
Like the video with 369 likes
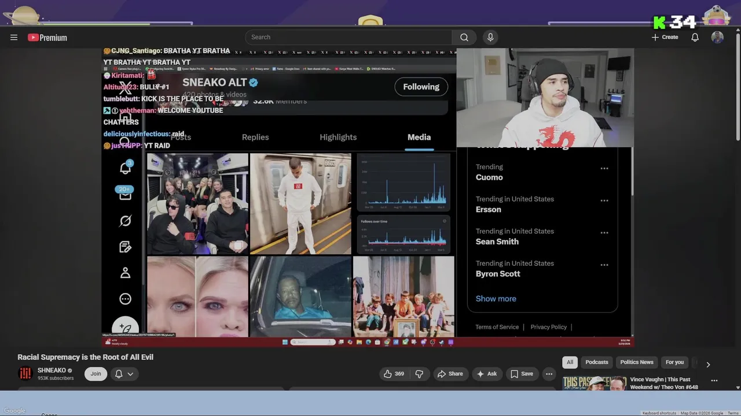394,374
